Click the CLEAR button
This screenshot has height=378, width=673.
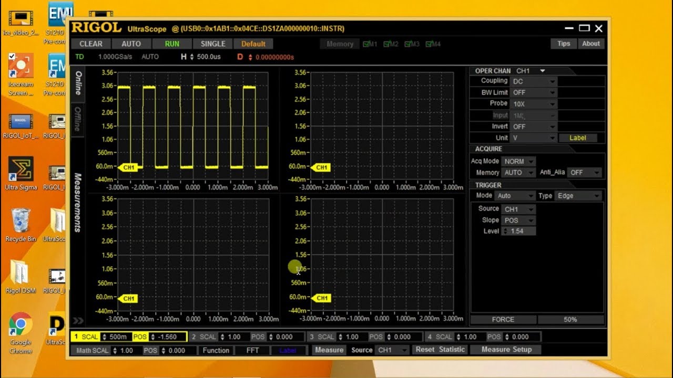click(x=91, y=44)
